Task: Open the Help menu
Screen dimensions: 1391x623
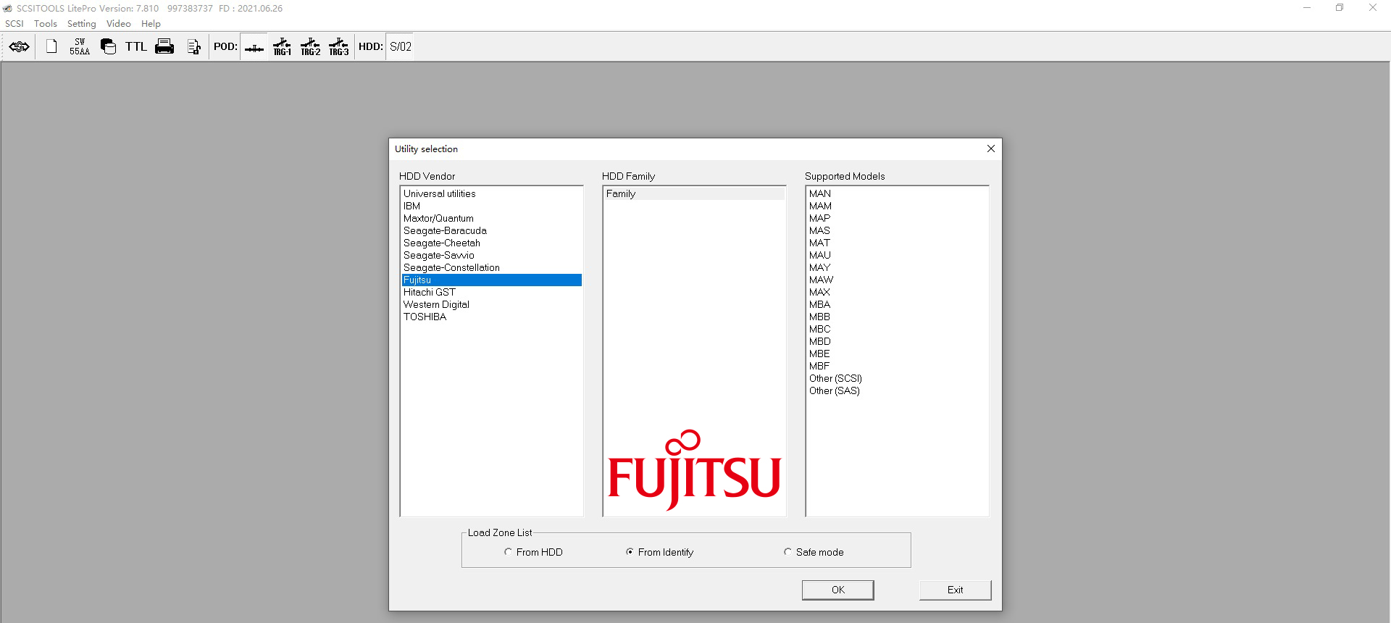Action: 151,24
